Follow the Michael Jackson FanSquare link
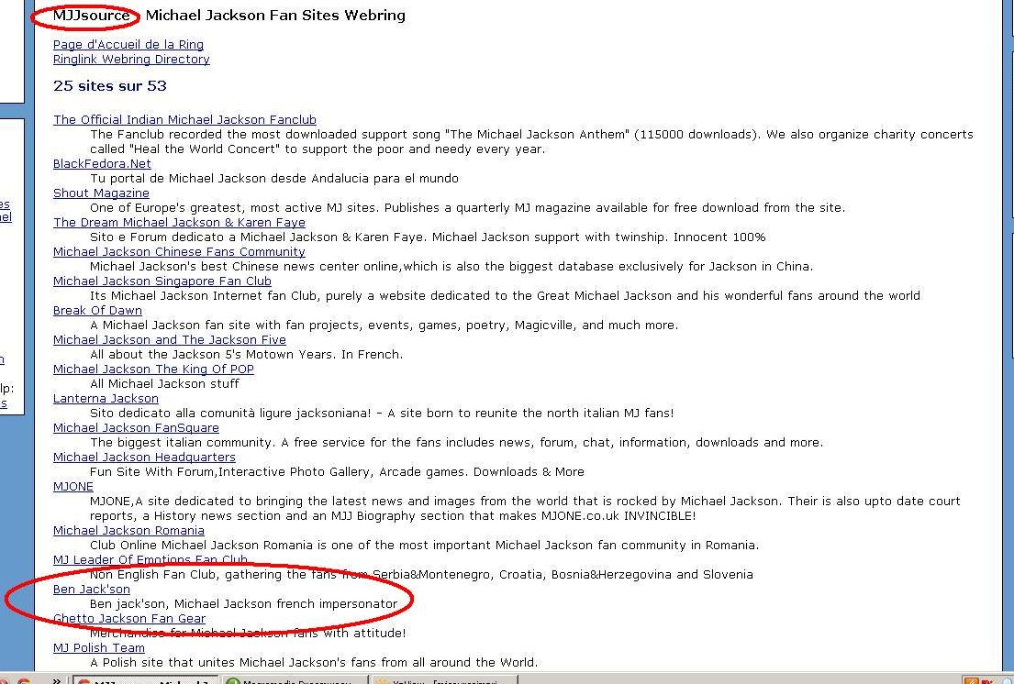The image size is (1014, 684). click(136, 427)
